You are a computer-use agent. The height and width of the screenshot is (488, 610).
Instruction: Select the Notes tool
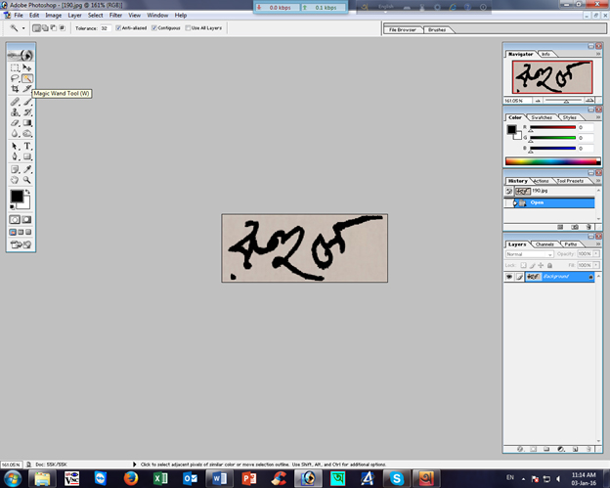pyautogui.click(x=15, y=169)
